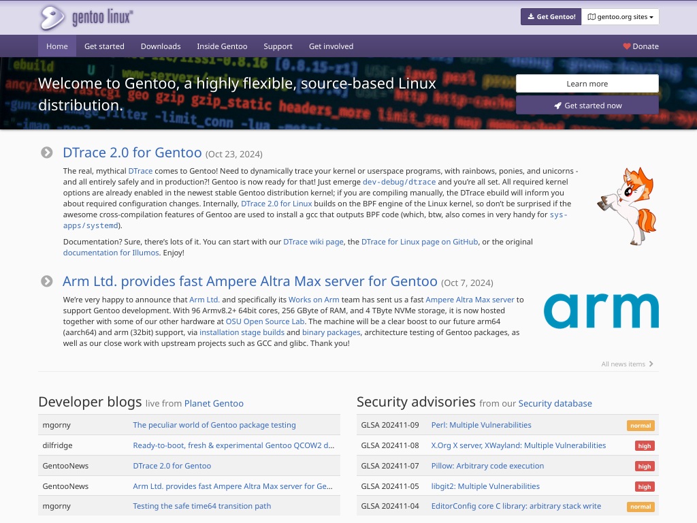Open libgit2: Multiple Vulnerabilities advisory
Image resolution: width=697 pixels, height=523 pixels.
(485, 486)
